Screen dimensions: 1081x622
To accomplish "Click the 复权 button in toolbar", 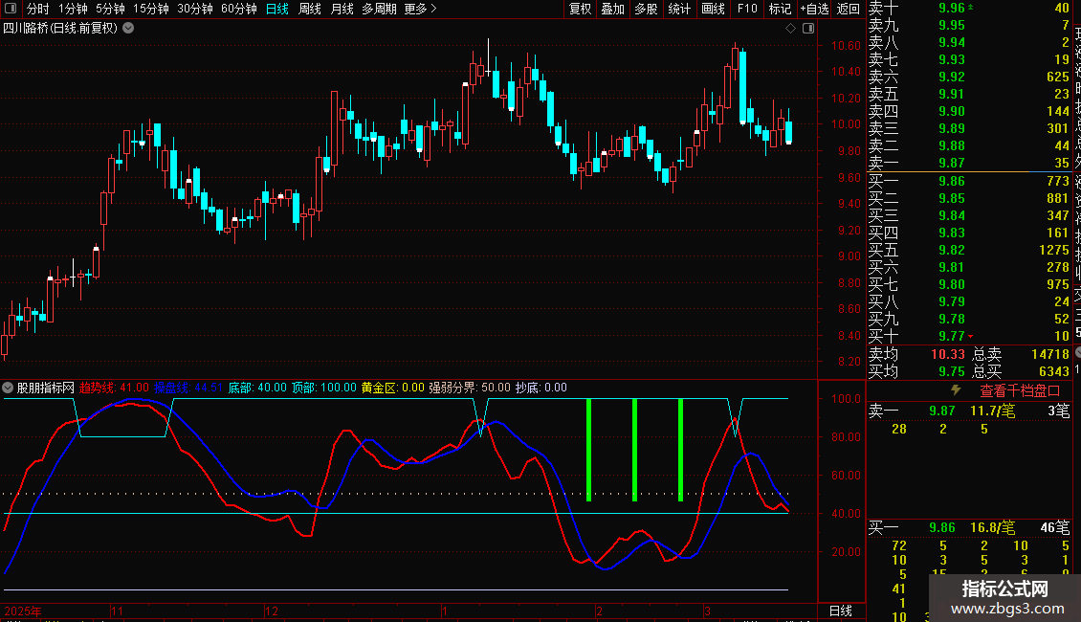I will [580, 9].
